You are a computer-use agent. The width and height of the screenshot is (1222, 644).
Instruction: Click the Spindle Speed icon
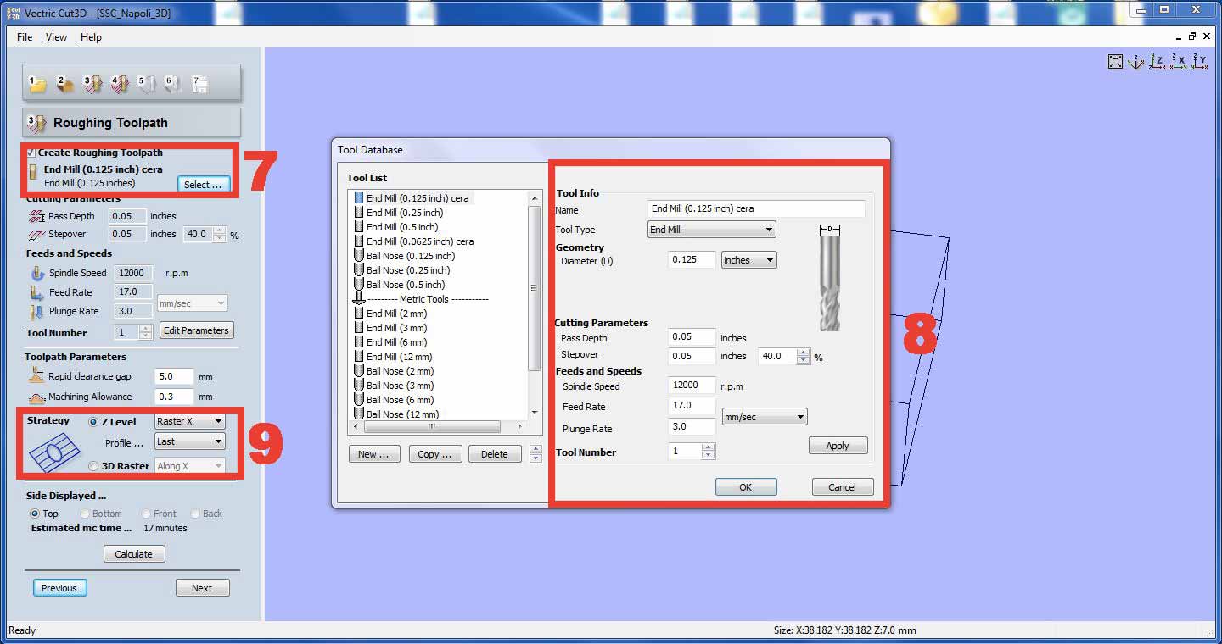tap(37, 273)
